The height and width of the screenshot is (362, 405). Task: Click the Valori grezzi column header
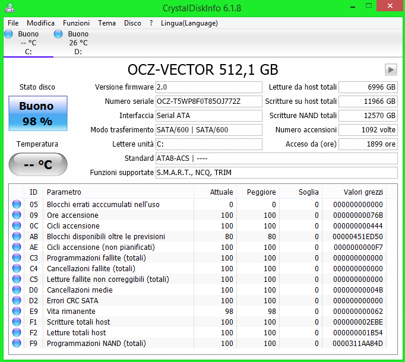363,192
